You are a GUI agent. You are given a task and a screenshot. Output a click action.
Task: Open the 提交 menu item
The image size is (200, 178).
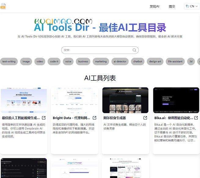172,6
